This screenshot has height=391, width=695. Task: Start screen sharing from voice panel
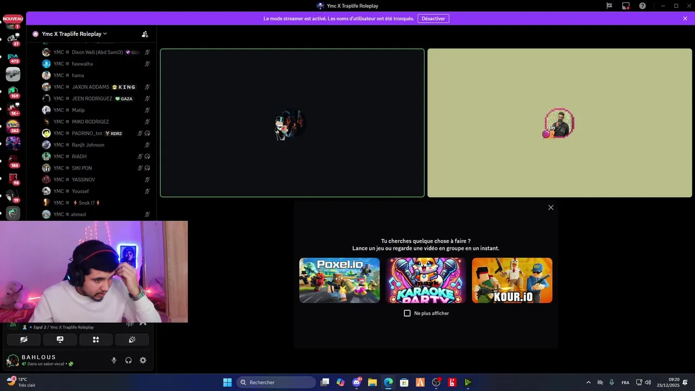(x=60, y=339)
